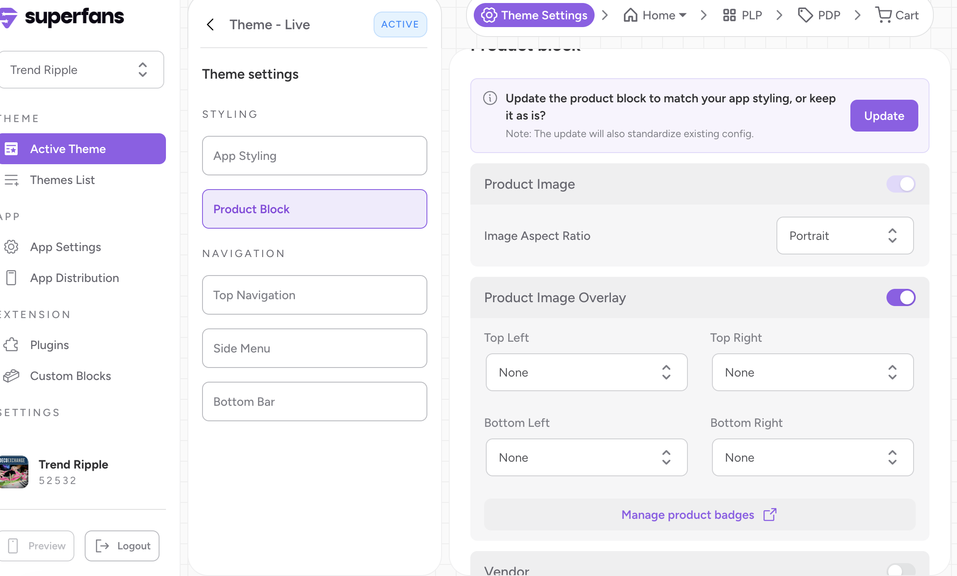Click the Cart icon in breadcrumb

[883, 15]
